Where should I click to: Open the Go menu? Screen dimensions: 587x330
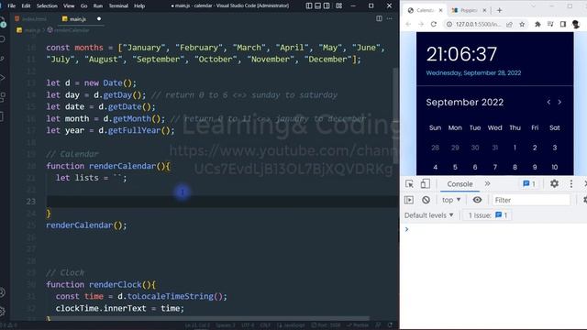coord(83,5)
